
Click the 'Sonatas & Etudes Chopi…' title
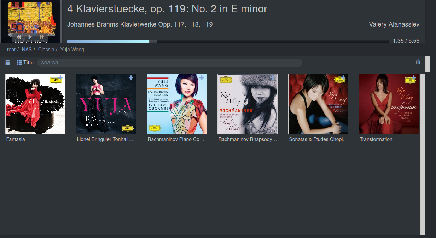coord(318,139)
